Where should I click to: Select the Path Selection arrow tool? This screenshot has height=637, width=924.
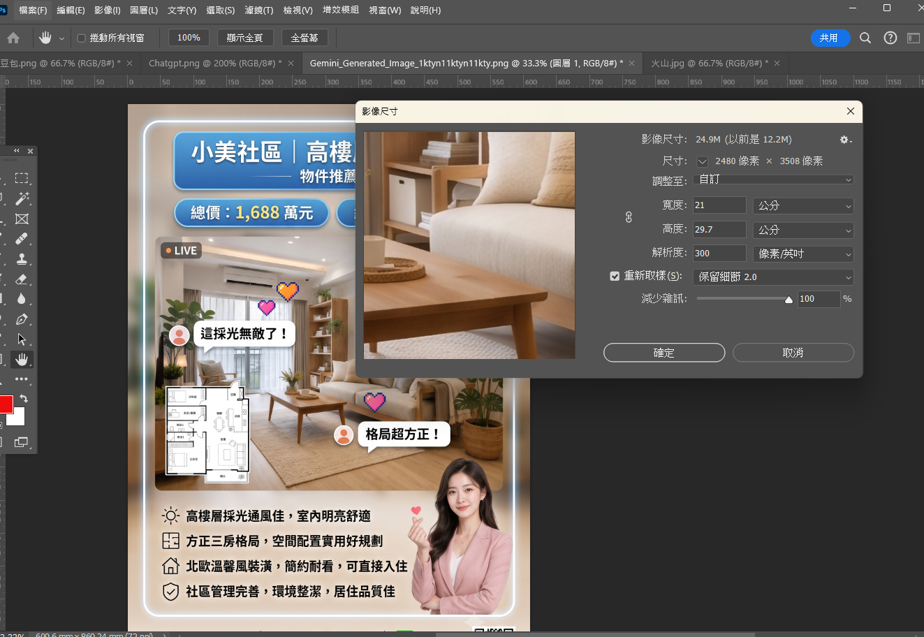pyautogui.click(x=22, y=339)
